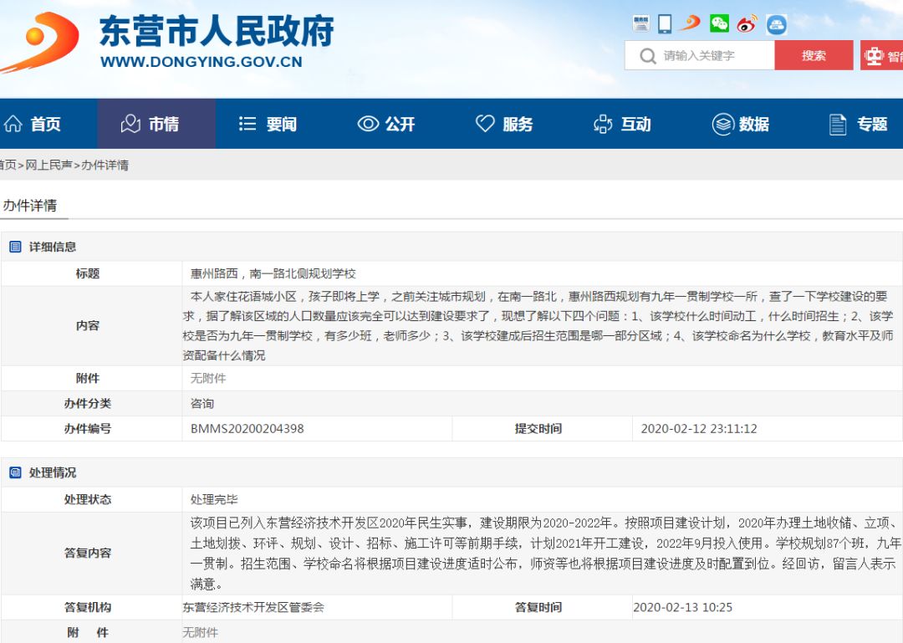
Task: Click the blue icon next to 详细信息
Action: click(16, 248)
